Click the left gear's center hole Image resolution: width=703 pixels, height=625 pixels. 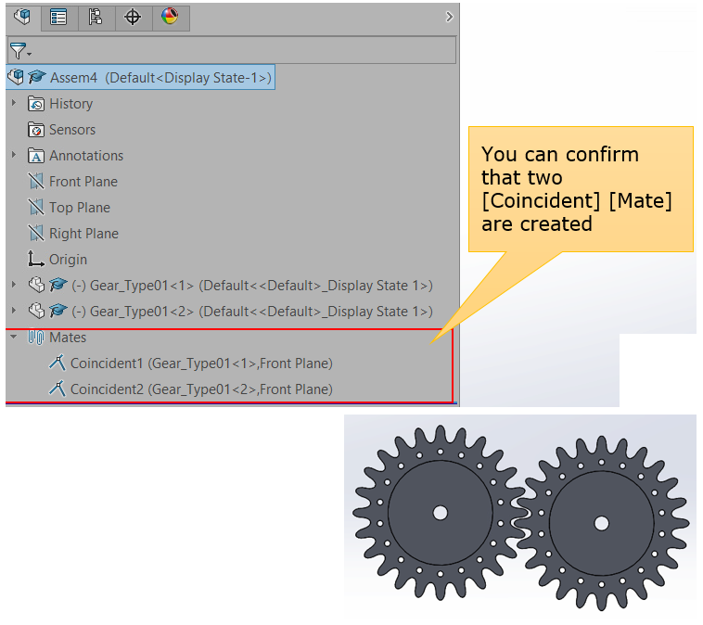click(441, 513)
